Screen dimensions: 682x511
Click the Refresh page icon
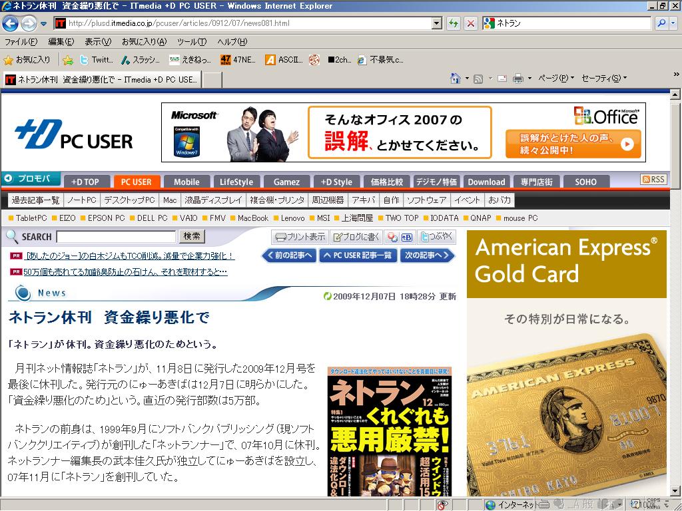[x=454, y=23]
